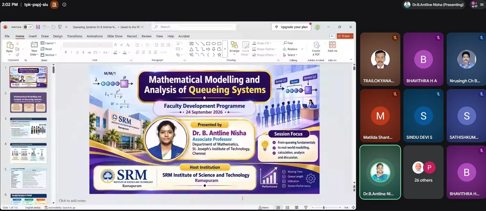Click the Paste clipboard icon

tap(9, 45)
